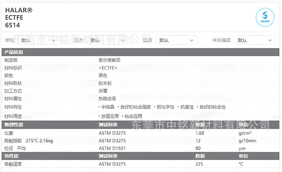Click the 产品信息 section header
282x172 pixels.
[140, 52]
